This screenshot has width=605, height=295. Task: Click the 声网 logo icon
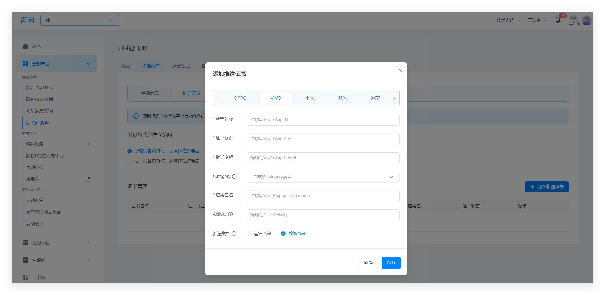point(27,20)
